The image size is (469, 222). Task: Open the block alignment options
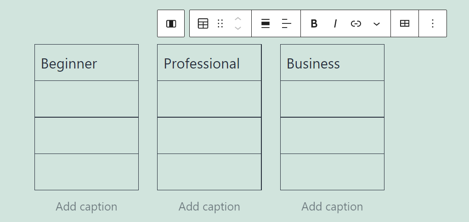[266, 24]
